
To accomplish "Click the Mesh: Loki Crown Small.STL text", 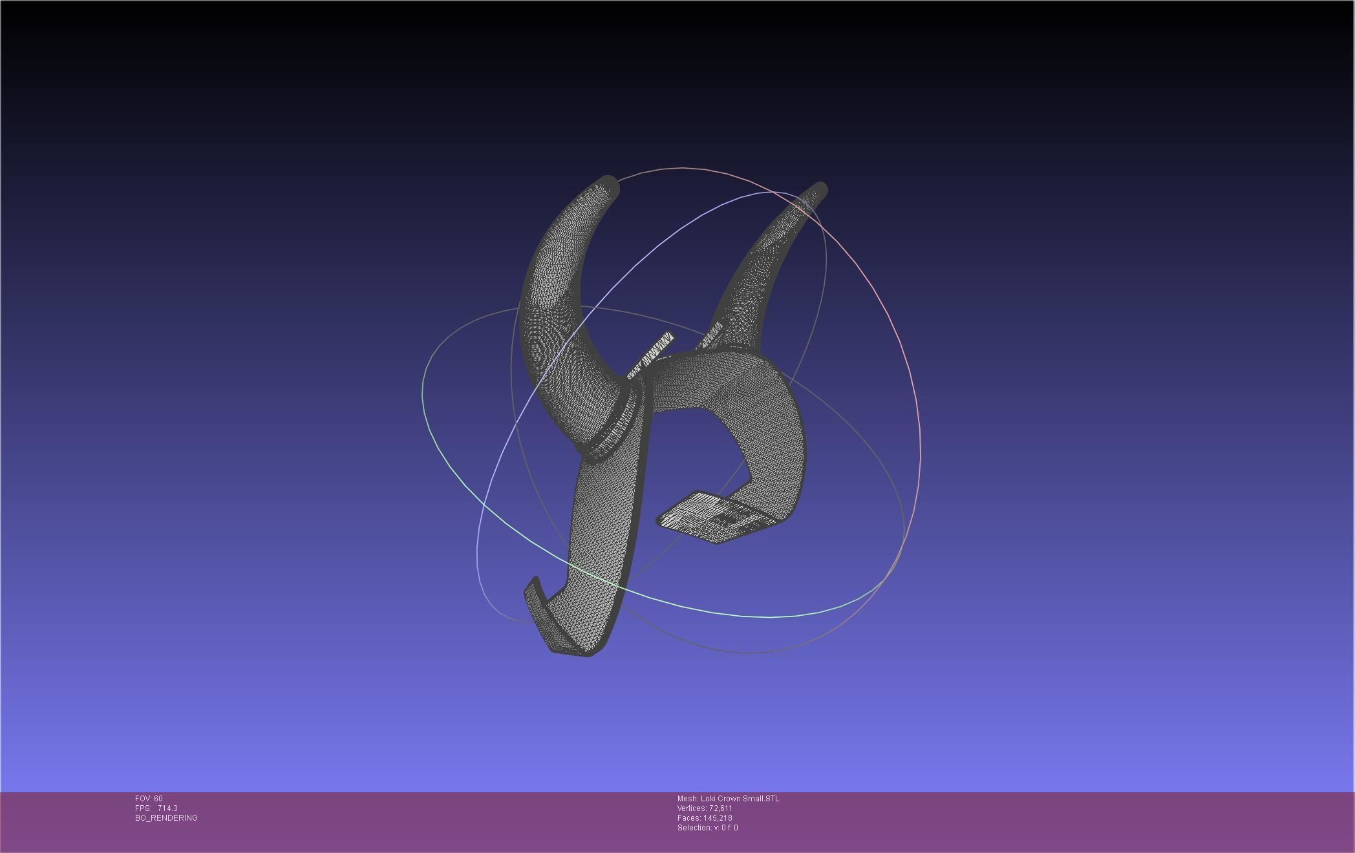I will [x=729, y=799].
